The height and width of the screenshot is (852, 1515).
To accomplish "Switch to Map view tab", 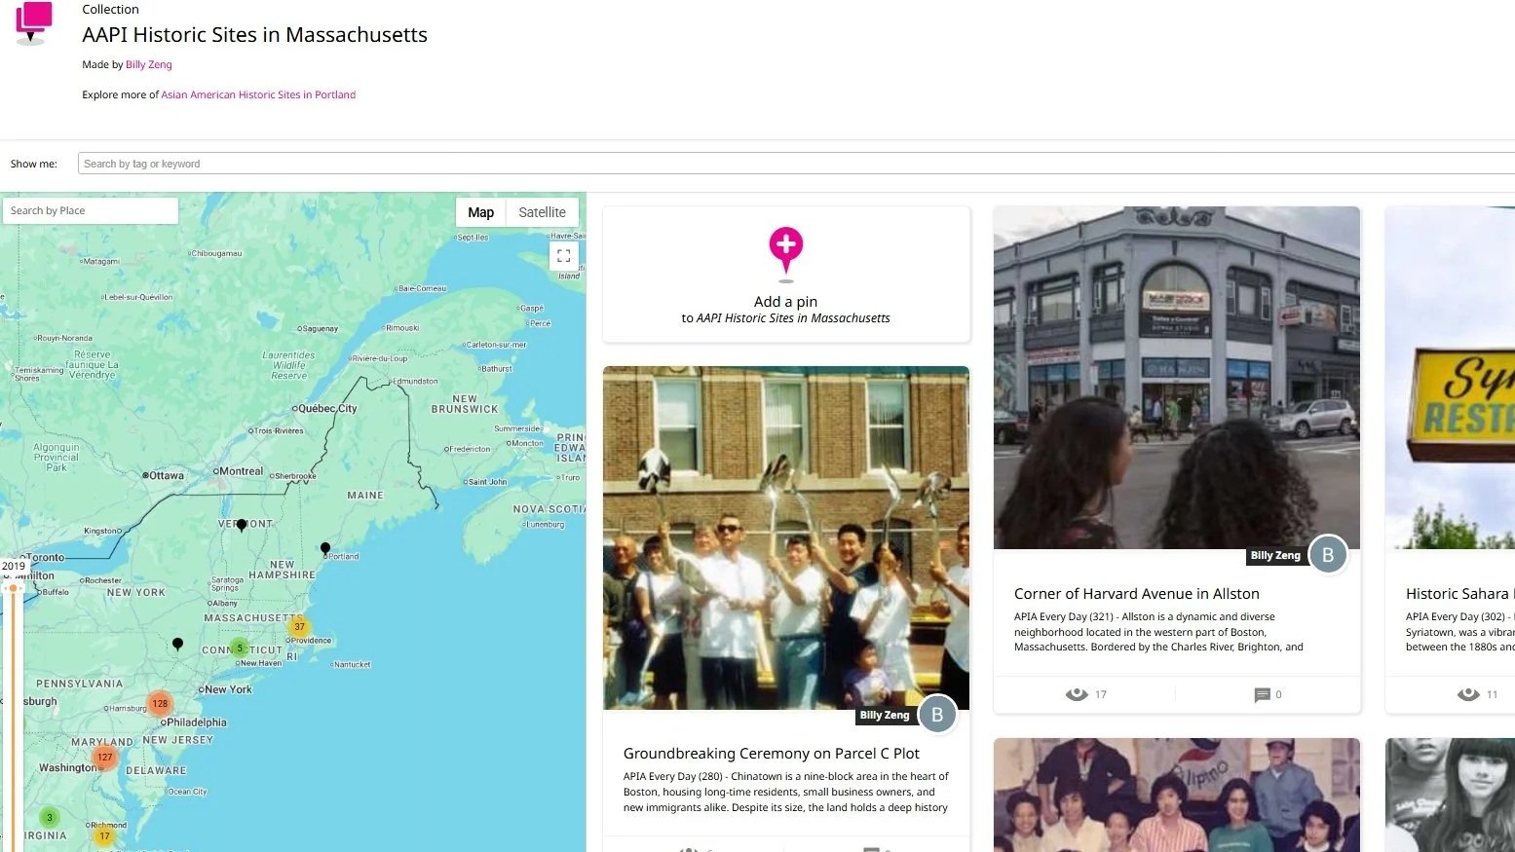I will point(480,212).
